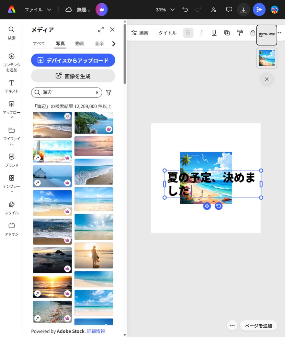
Task: Switch to the 動画 tab
Action: pos(80,44)
